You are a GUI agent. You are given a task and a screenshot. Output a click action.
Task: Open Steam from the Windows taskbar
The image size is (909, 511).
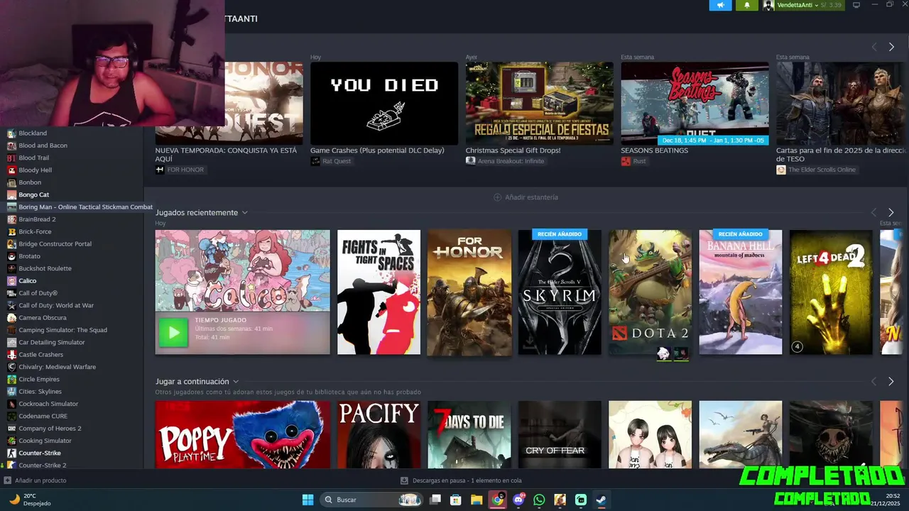pyautogui.click(x=601, y=500)
